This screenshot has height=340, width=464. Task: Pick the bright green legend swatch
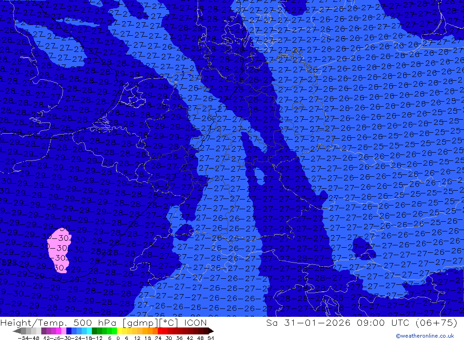114,331
